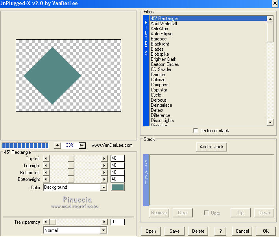Close the UnPlugged-X dialog
This screenshot has width=279, height=237.
275,4
